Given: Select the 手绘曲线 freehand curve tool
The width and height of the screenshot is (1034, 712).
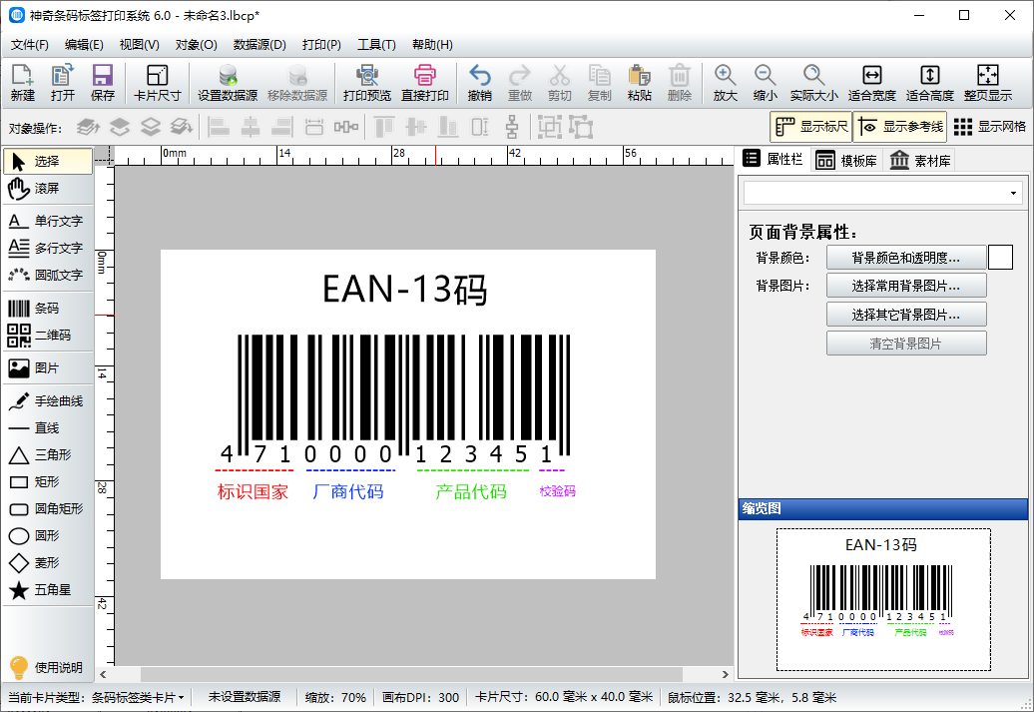Looking at the screenshot, I should click(47, 400).
